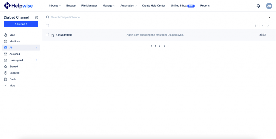The height and width of the screenshot is (139, 276).
Task: Expand the Automation dropdown menu
Action: (129, 6)
